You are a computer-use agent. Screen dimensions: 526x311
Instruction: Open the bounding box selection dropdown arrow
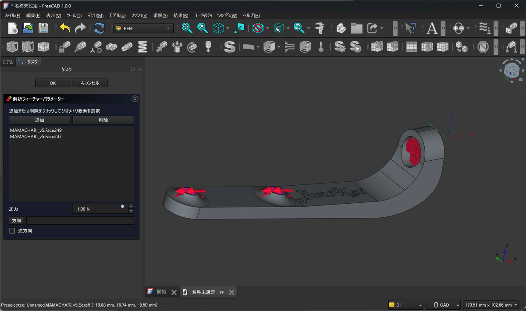pos(288,28)
